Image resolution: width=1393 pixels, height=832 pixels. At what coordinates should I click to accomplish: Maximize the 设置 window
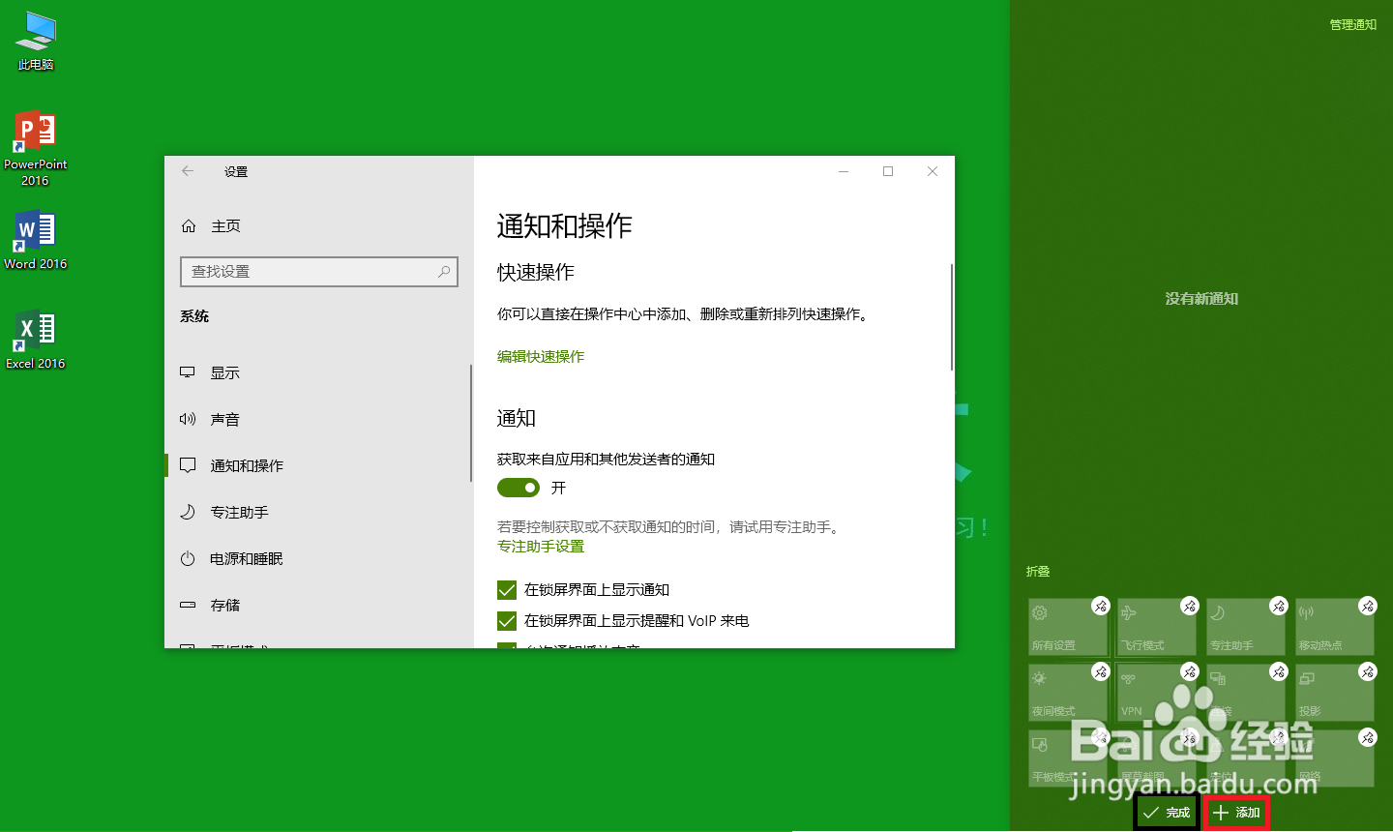point(888,171)
